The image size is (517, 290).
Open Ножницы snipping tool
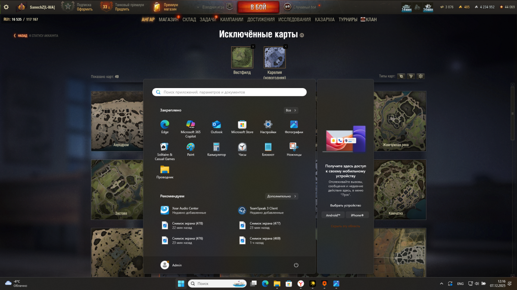click(x=294, y=150)
